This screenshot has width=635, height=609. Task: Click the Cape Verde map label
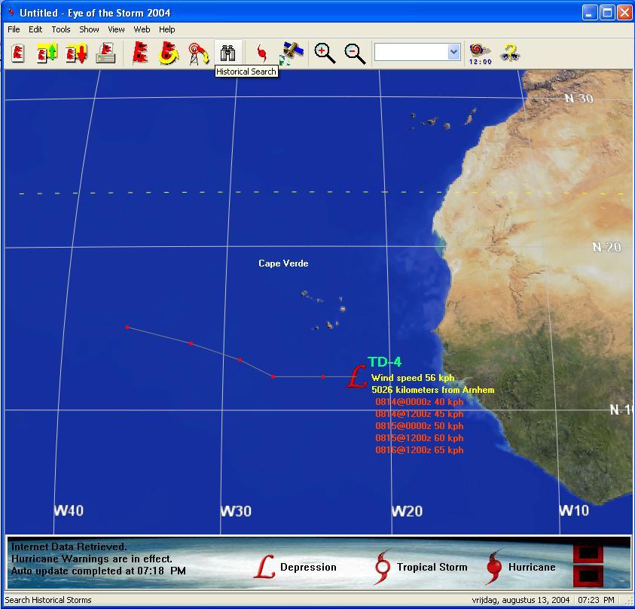(283, 263)
